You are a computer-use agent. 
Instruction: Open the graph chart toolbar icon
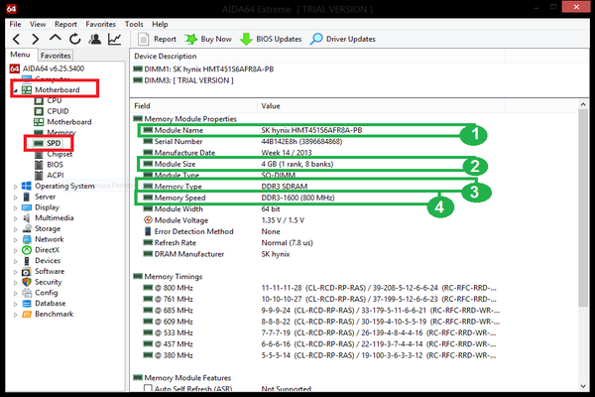tap(115, 39)
